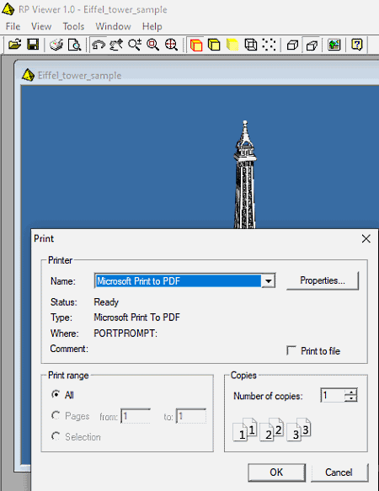Screen dimensions: 379x491
Task: Open printer Properties button
Action: pos(323,280)
